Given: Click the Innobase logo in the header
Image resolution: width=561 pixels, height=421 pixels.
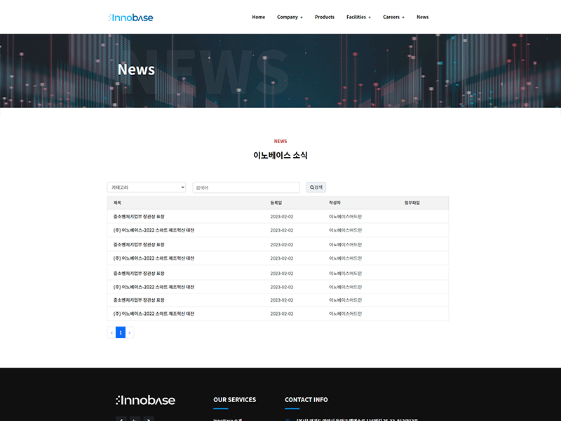Looking at the screenshot, I should (131, 17).
